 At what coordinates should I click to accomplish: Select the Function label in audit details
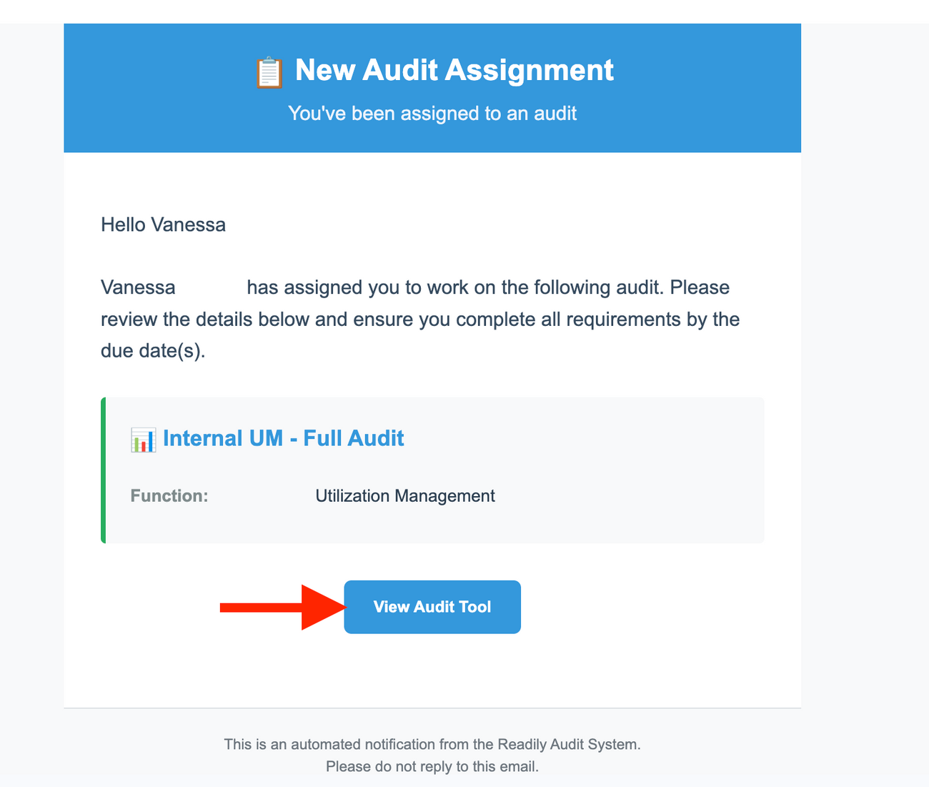point(169,495)
